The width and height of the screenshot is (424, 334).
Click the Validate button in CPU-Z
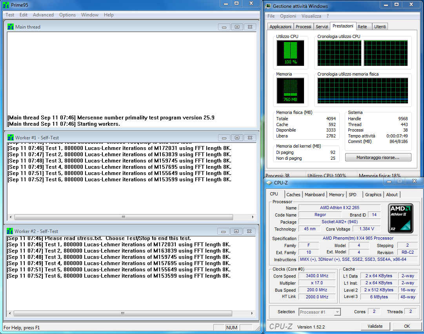[375, 326]
